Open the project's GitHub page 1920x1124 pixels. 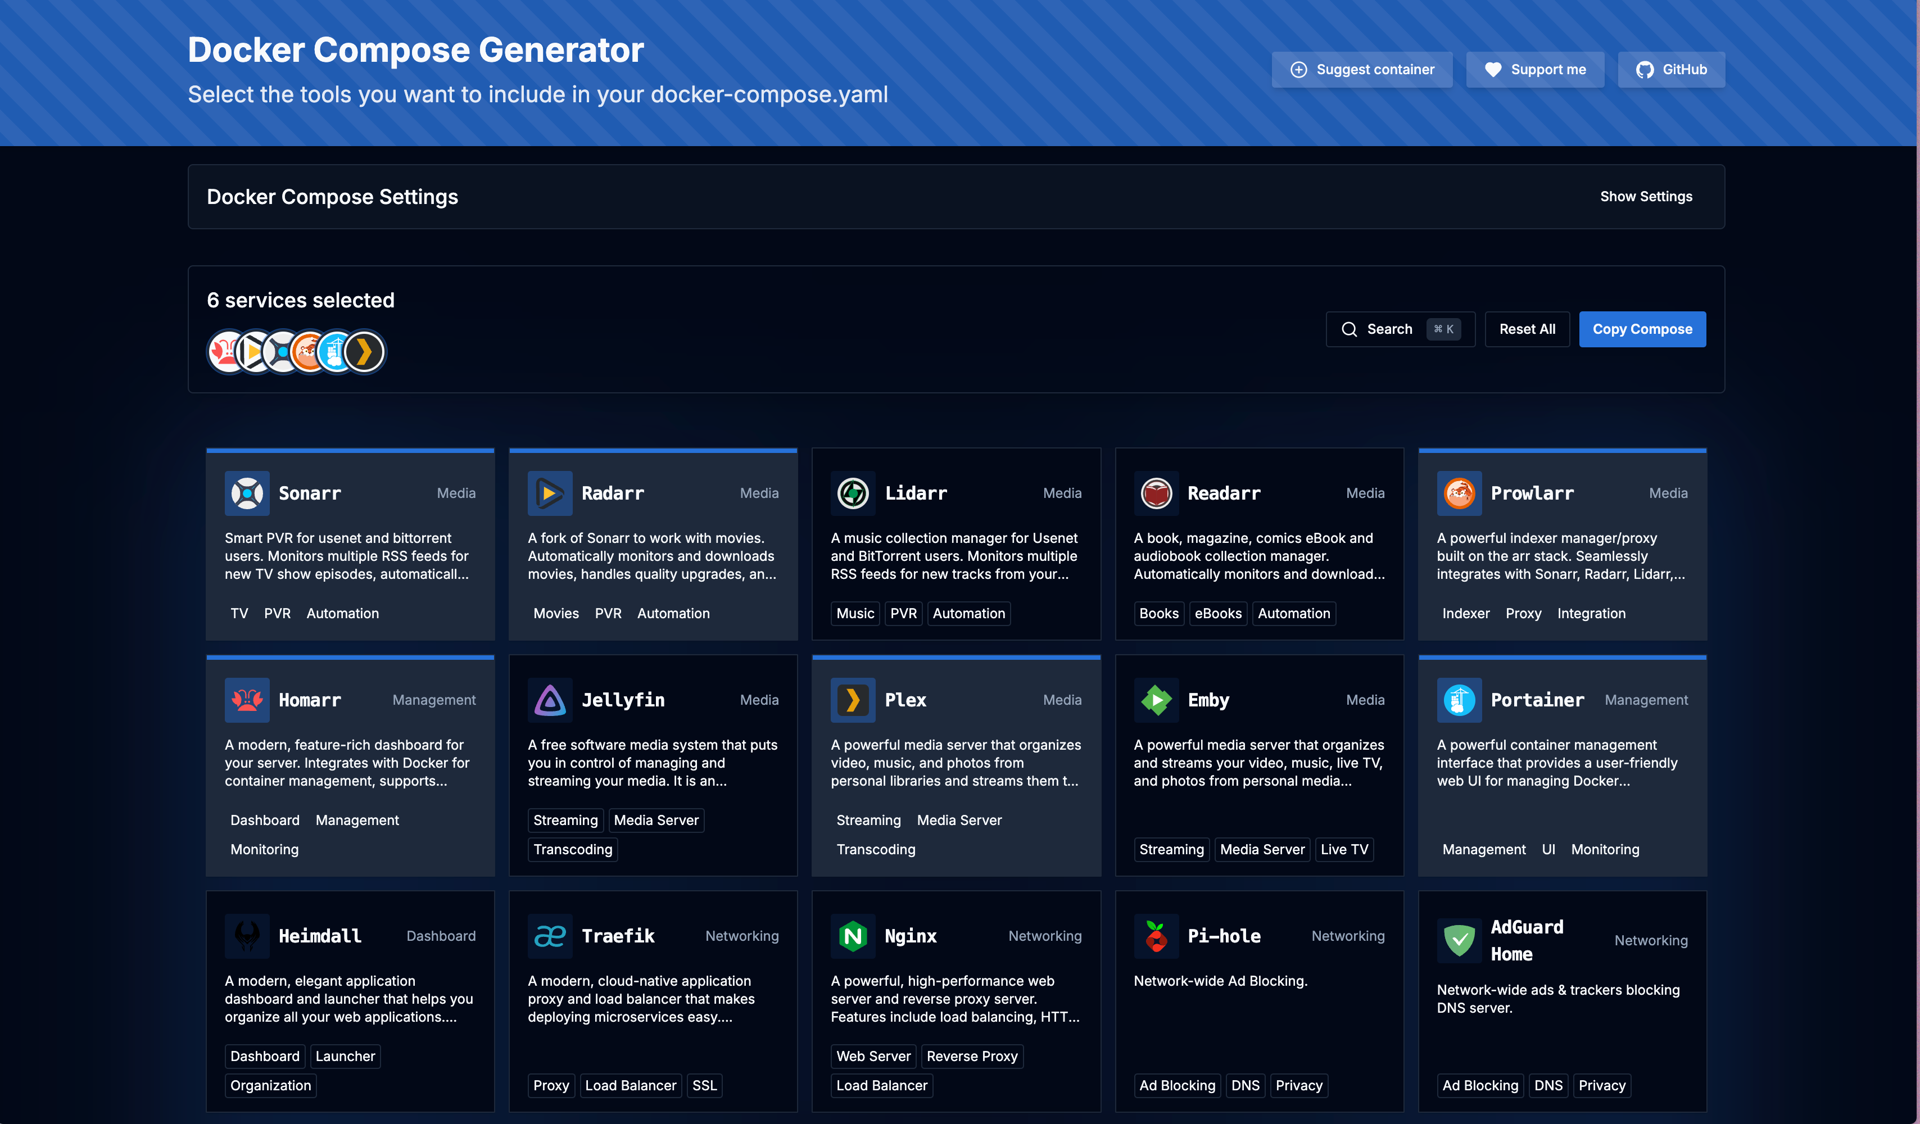pos(1671,69)
